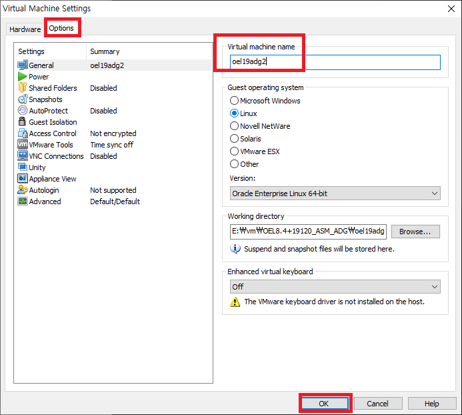Click the keyboard driver warning icon
The image size is (462, 415).
click(235, 302)
